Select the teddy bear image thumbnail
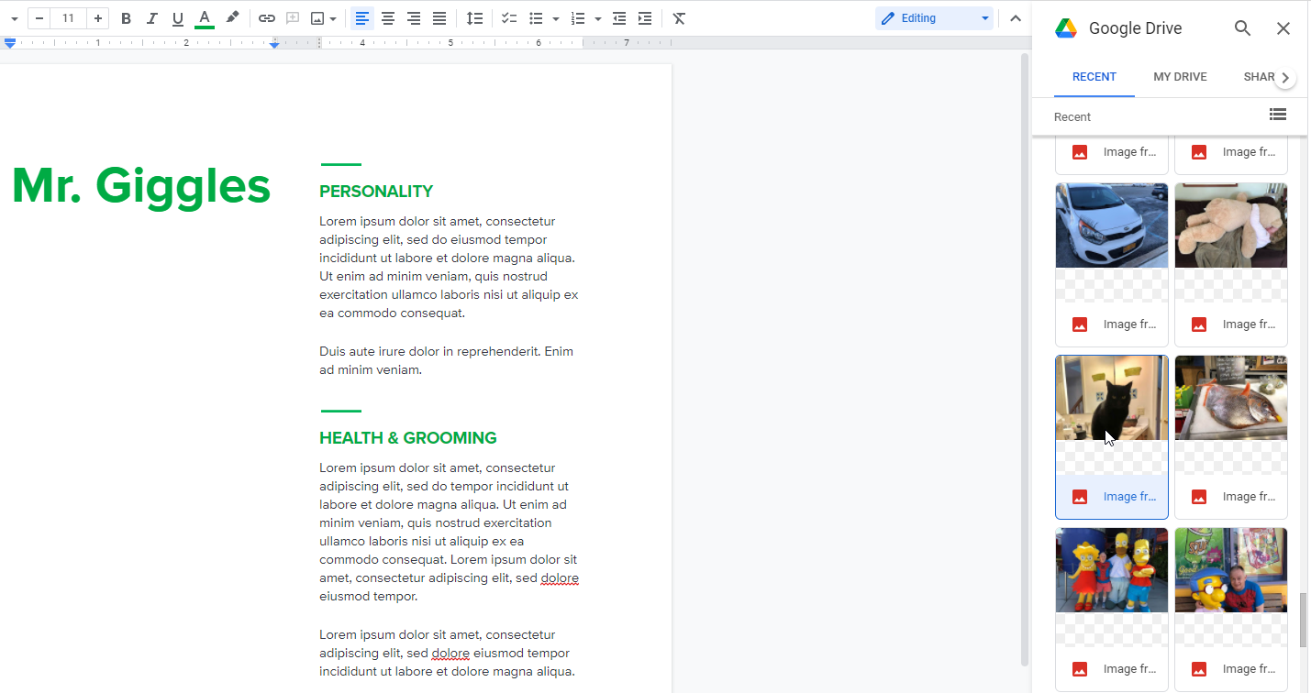The image size is (1311, 693). point(1231,225)
